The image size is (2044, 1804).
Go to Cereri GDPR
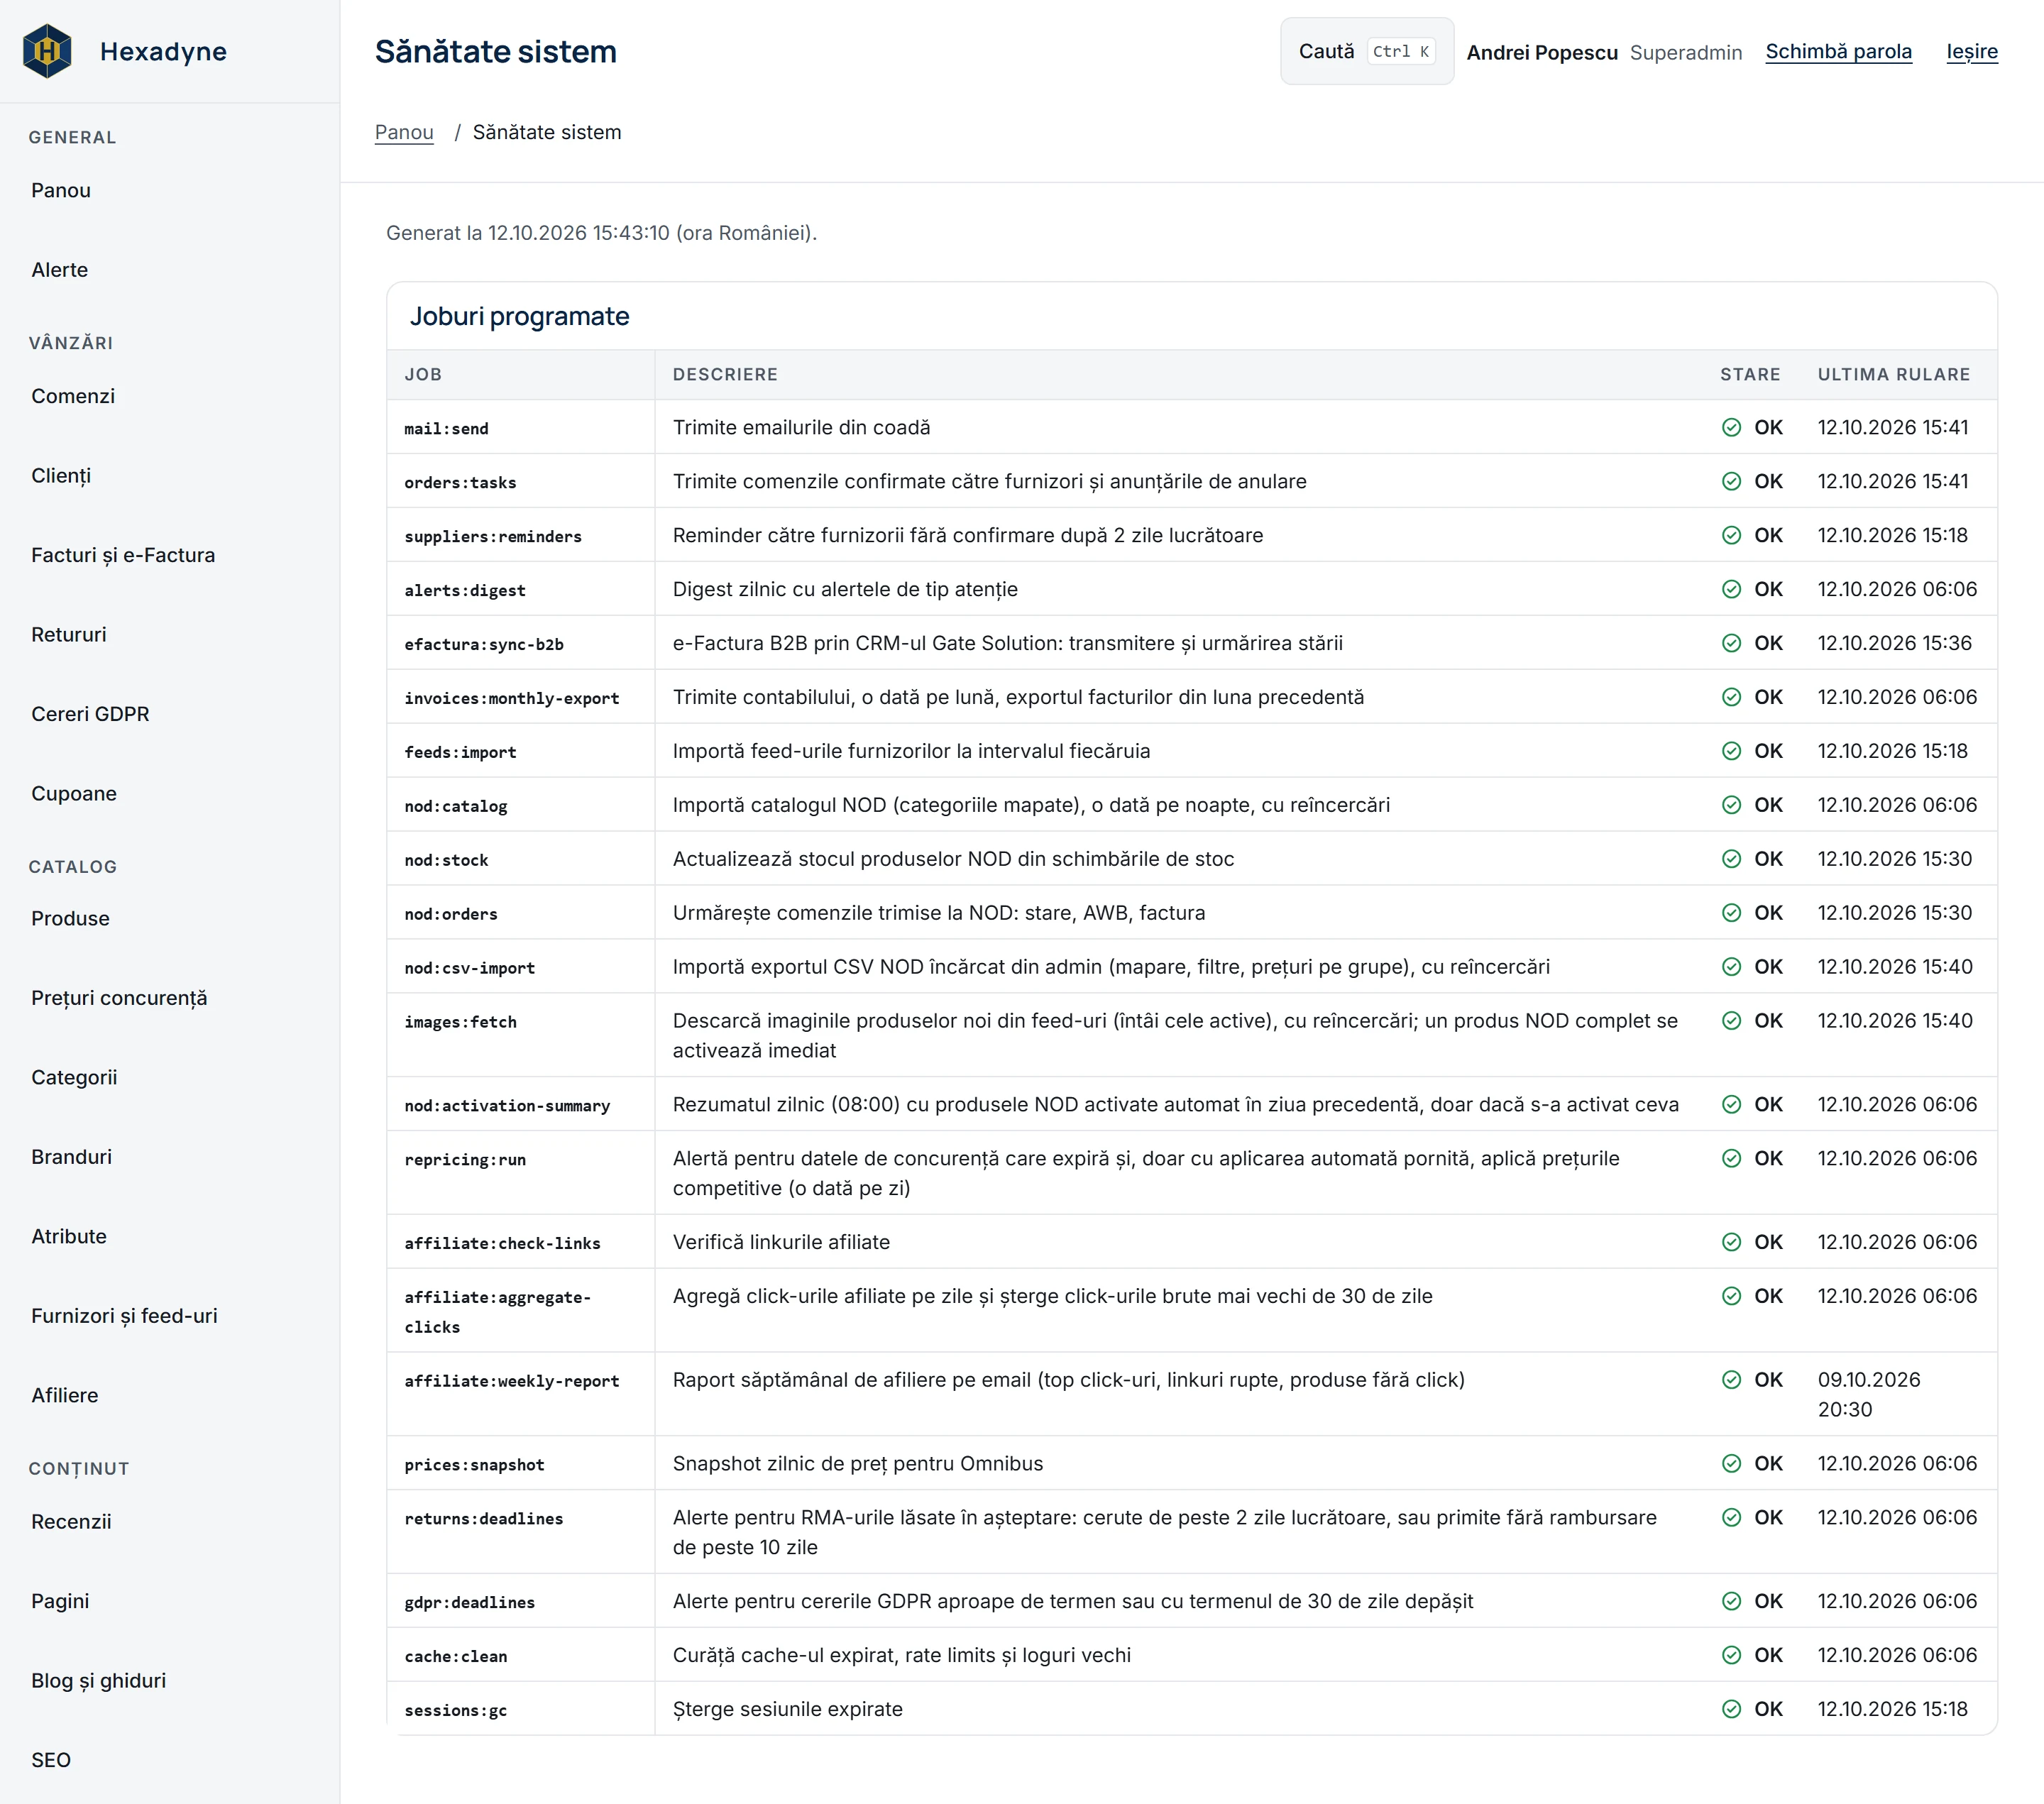[x=90, y=714]
